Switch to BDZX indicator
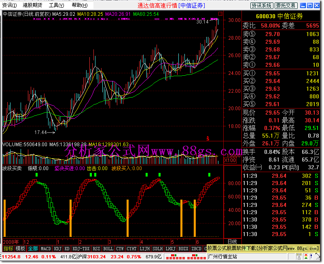324x264 pixels. click(184, 249)
